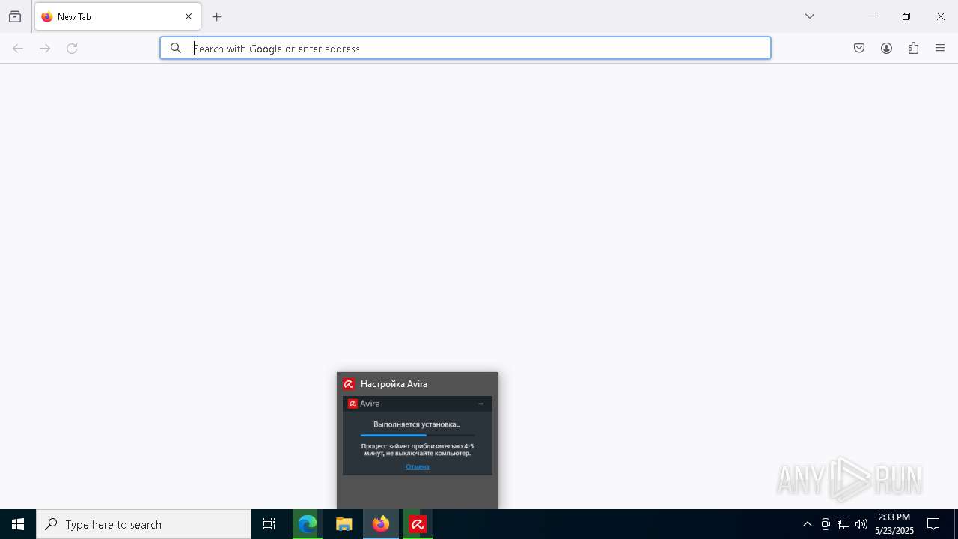Open the notification center

933,524
